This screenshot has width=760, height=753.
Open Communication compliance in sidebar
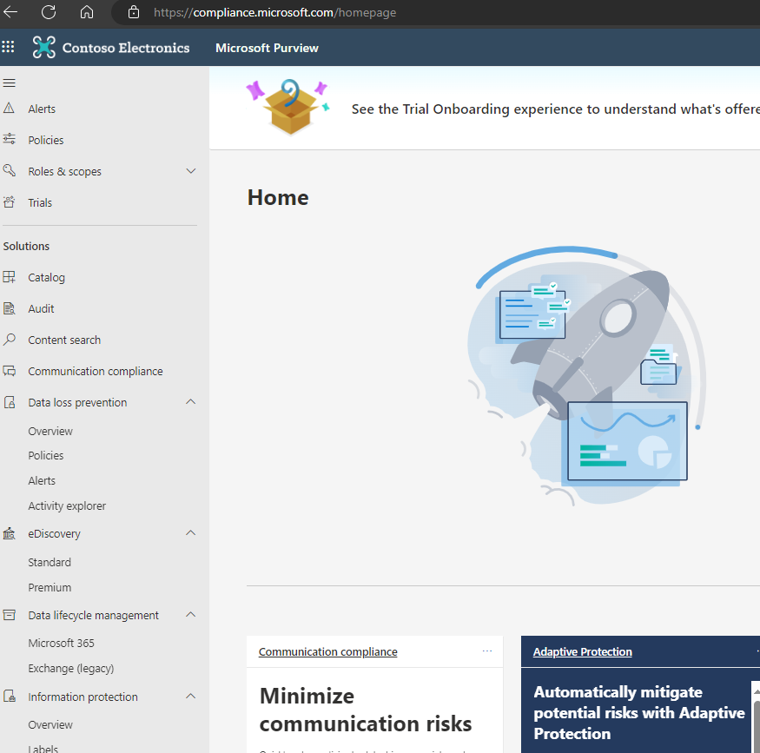[96, 371]
